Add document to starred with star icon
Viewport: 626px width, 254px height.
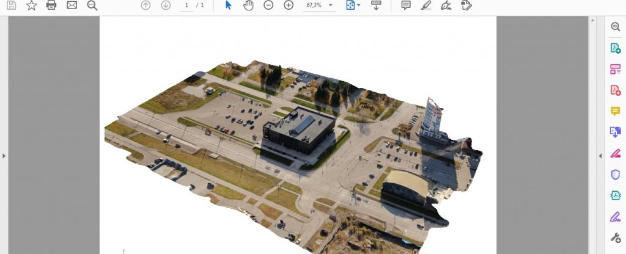(x=32, y=5)
